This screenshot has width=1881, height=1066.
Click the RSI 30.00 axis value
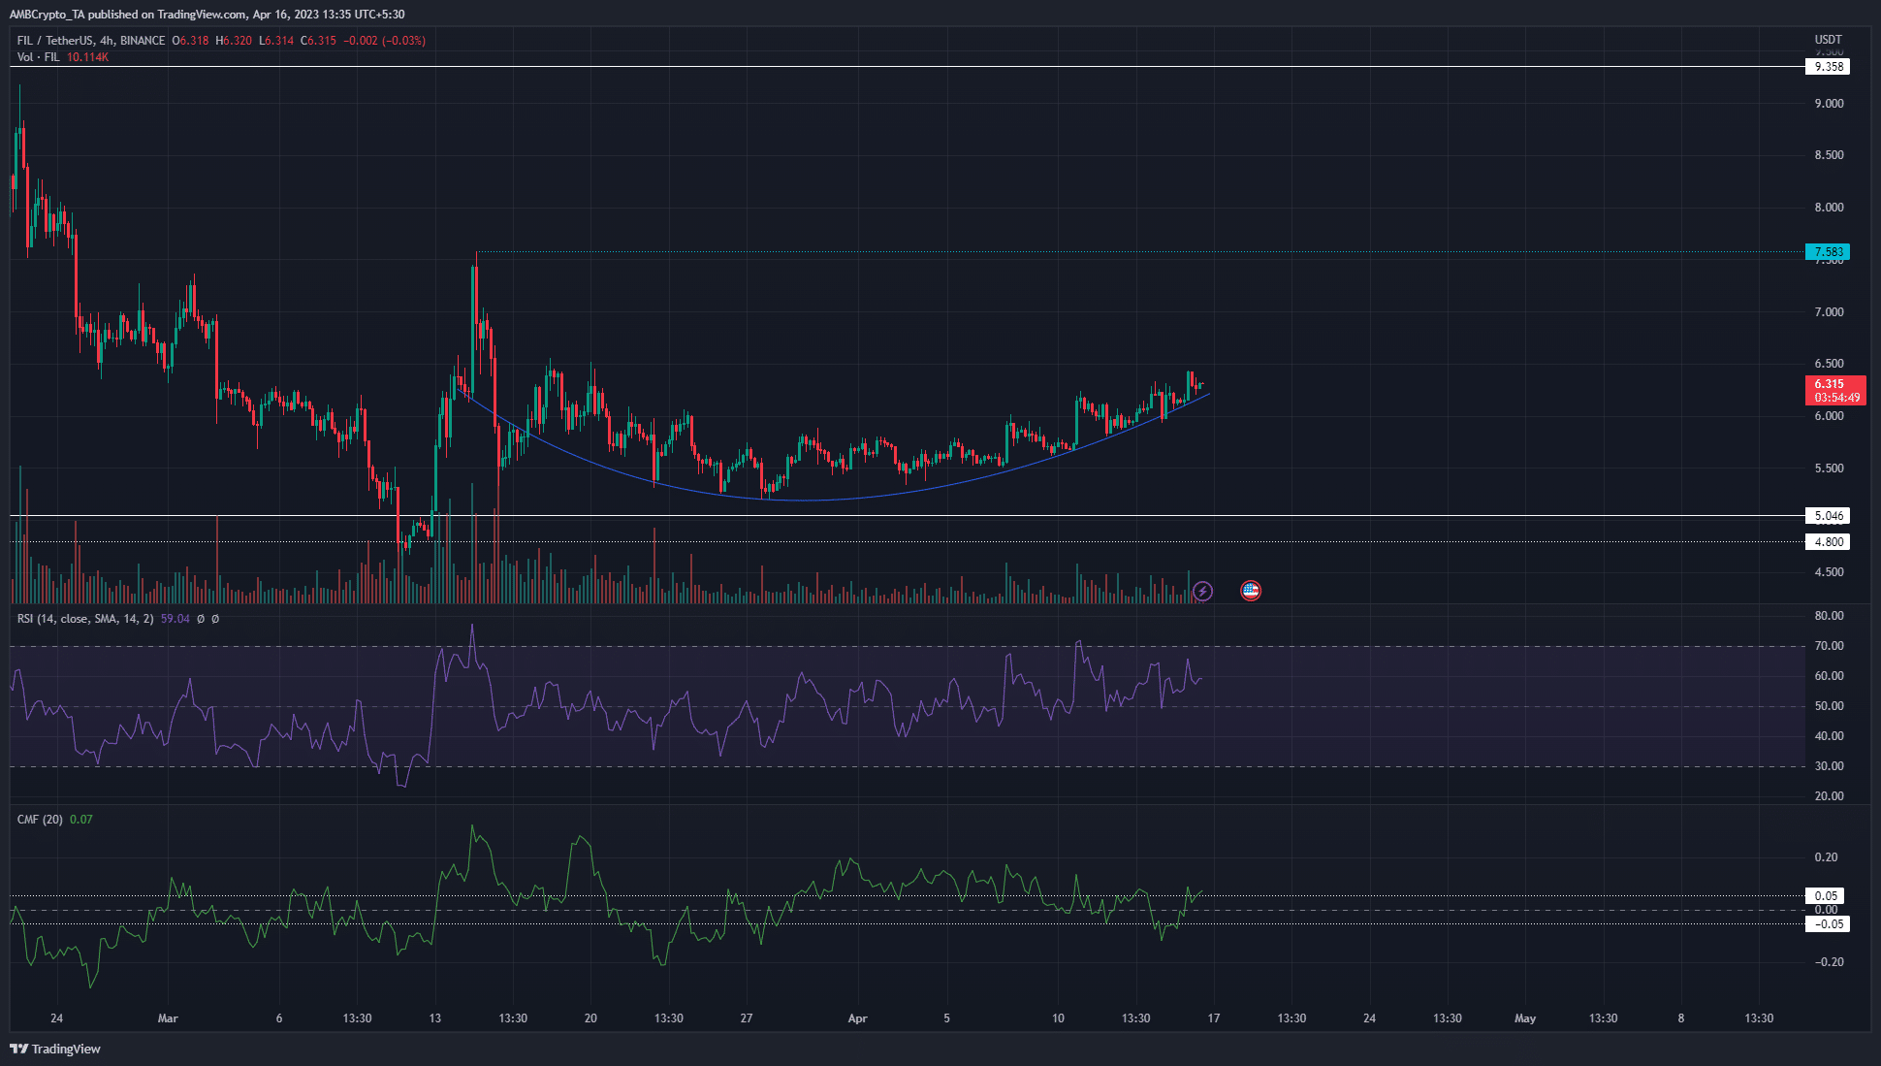tap(1829, 766)
